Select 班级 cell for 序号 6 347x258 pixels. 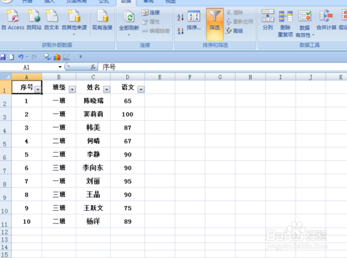[59, 168]
